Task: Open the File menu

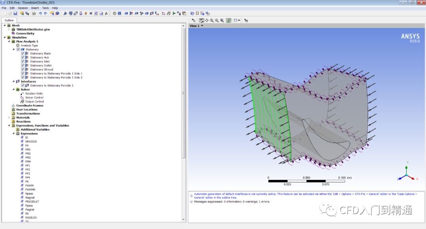Action: (x=4, y=8)
